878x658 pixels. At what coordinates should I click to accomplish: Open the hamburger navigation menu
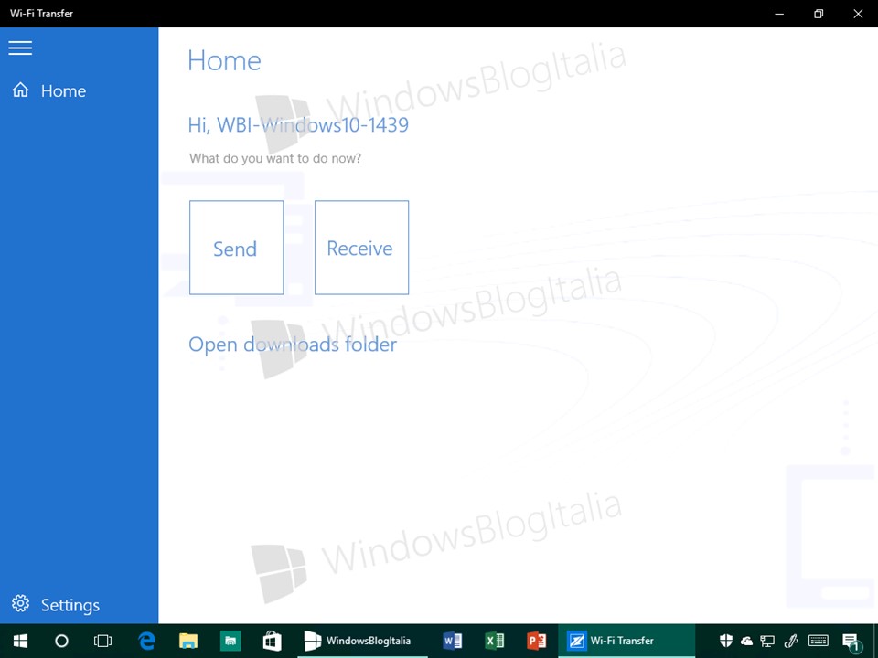click(20, 48)
